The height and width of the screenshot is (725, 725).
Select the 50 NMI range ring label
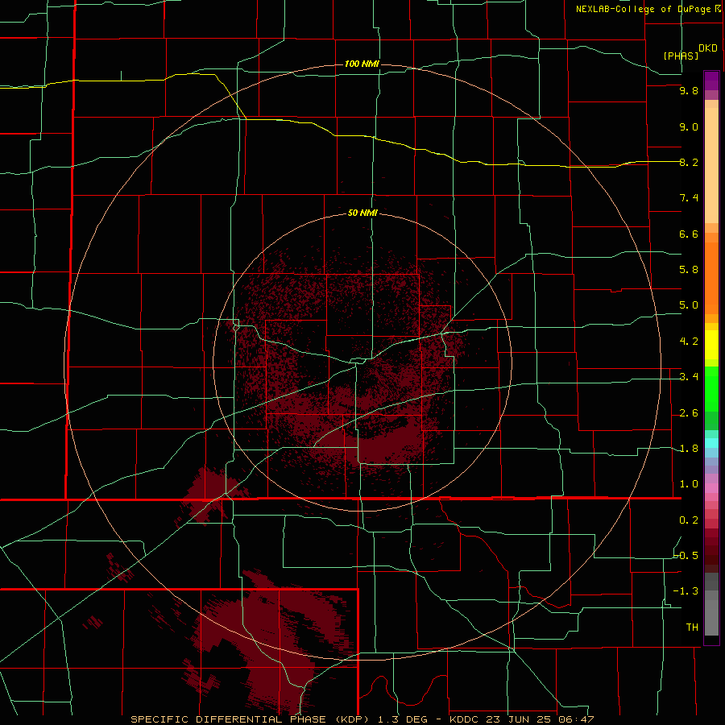pyautogui.click(x=362, y=213)
